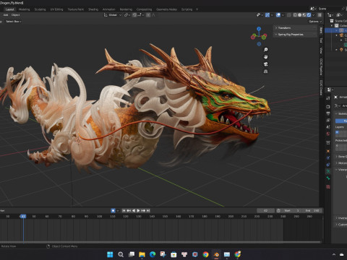Expand the Transform panel in sidebar
The width and height of the screenshot is (347, 260).
click(x=295, y=28)
